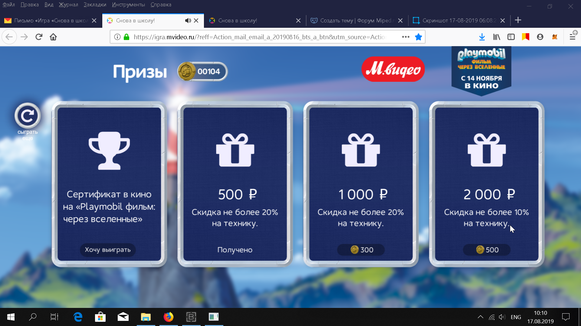Click the gift icon on the 500 ₽ card

[235, 150]
